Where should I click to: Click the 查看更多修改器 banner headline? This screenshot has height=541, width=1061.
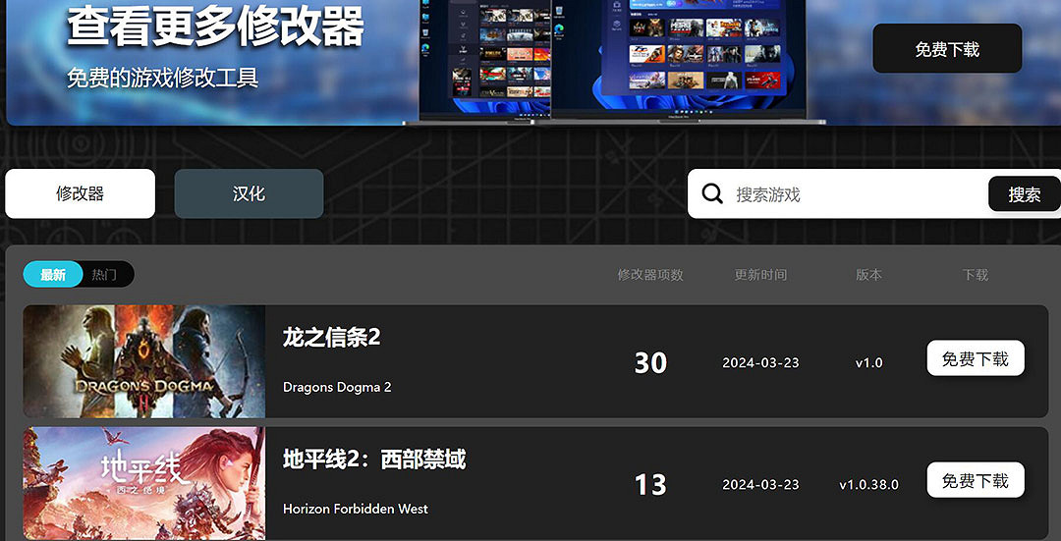pos(215,27)
